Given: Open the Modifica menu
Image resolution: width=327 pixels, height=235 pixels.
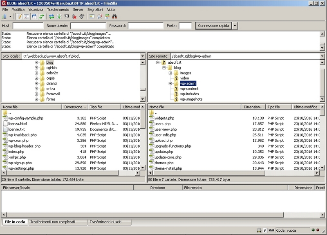Looking at the screenshot, I should click(x=18, y=9).
